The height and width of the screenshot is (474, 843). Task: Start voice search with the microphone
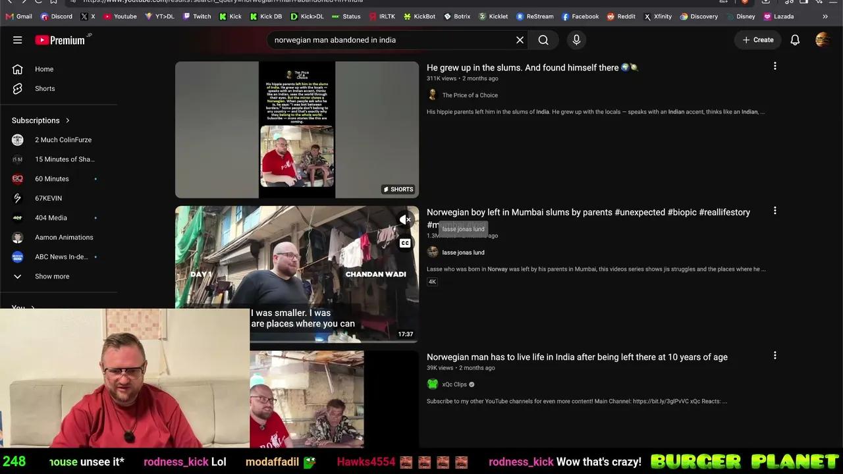(576, 40)
